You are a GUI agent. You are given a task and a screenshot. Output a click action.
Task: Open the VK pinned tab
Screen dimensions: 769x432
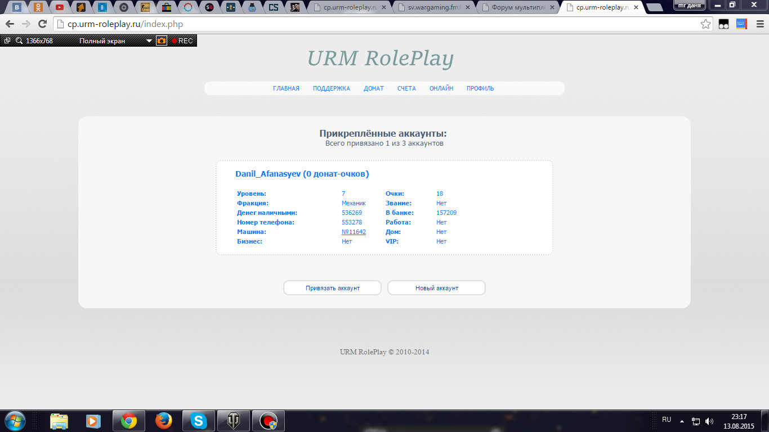[17, 7]
